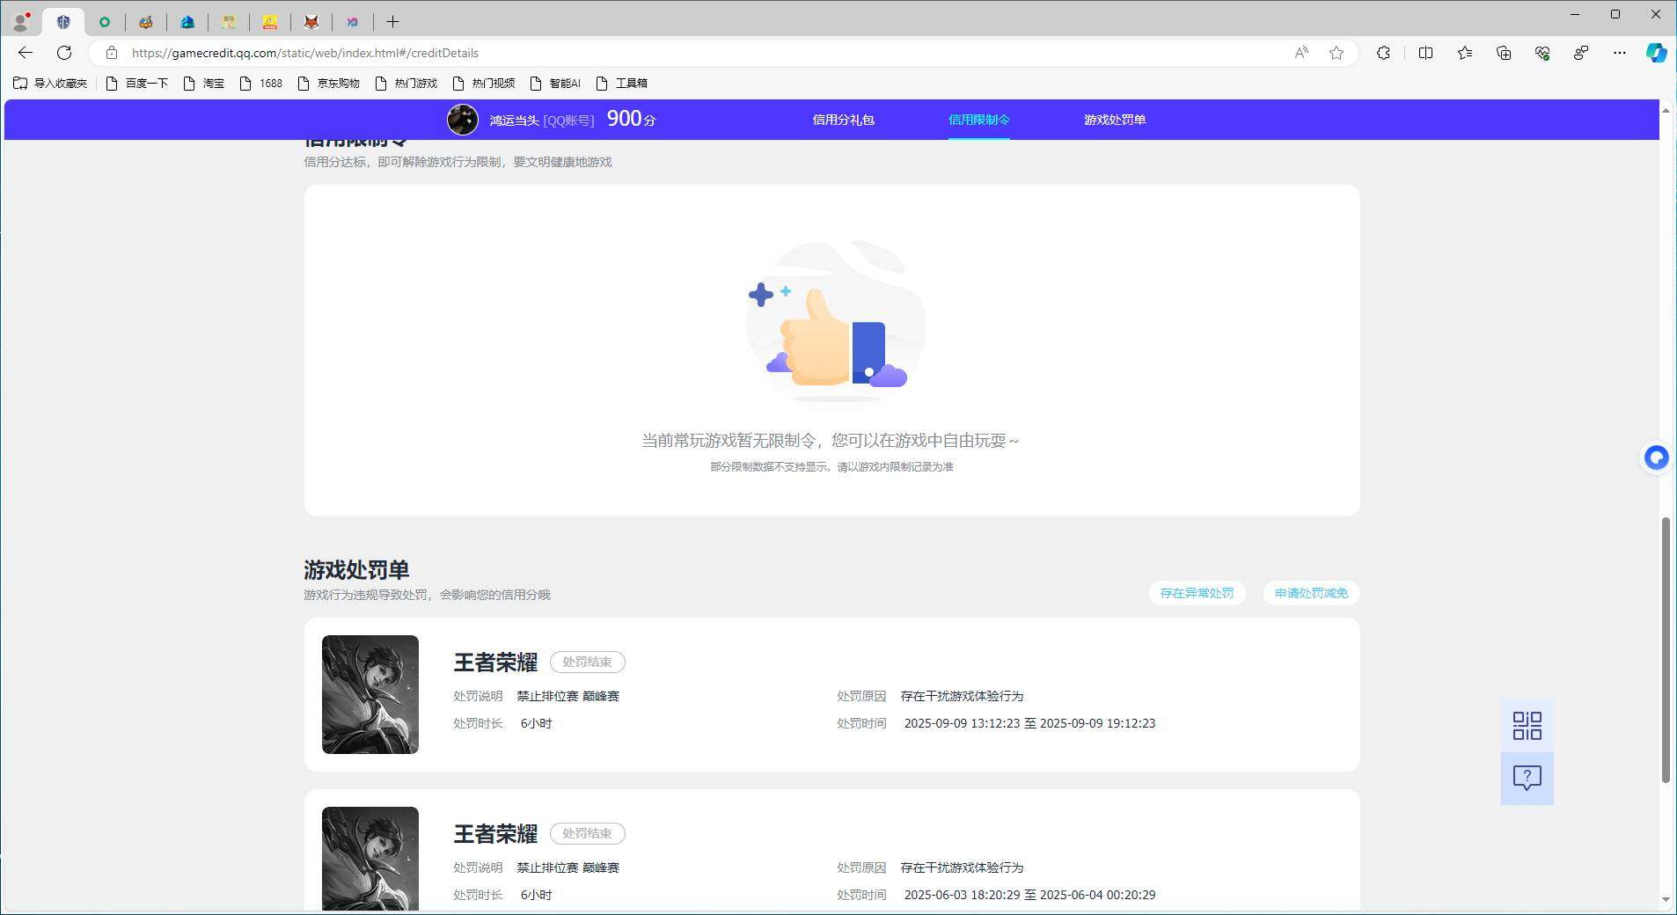Open a new browser tab with the plus
The height and width of the screenshot is (915, 1677).
[x=392, y=21]
